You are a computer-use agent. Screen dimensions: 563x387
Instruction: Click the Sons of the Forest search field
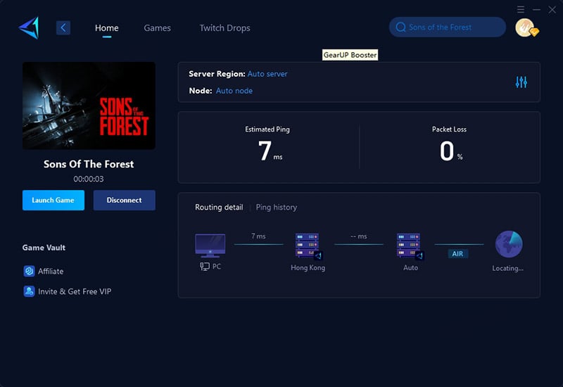448,27
